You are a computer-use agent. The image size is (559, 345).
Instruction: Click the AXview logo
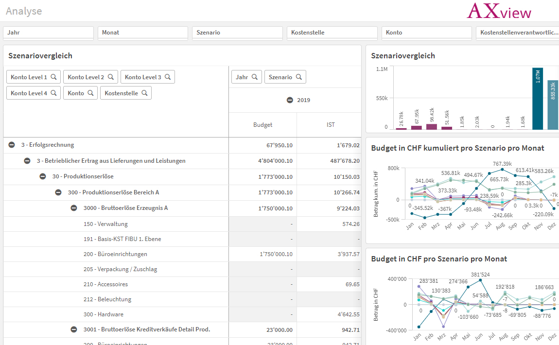(x=499, y=11)
